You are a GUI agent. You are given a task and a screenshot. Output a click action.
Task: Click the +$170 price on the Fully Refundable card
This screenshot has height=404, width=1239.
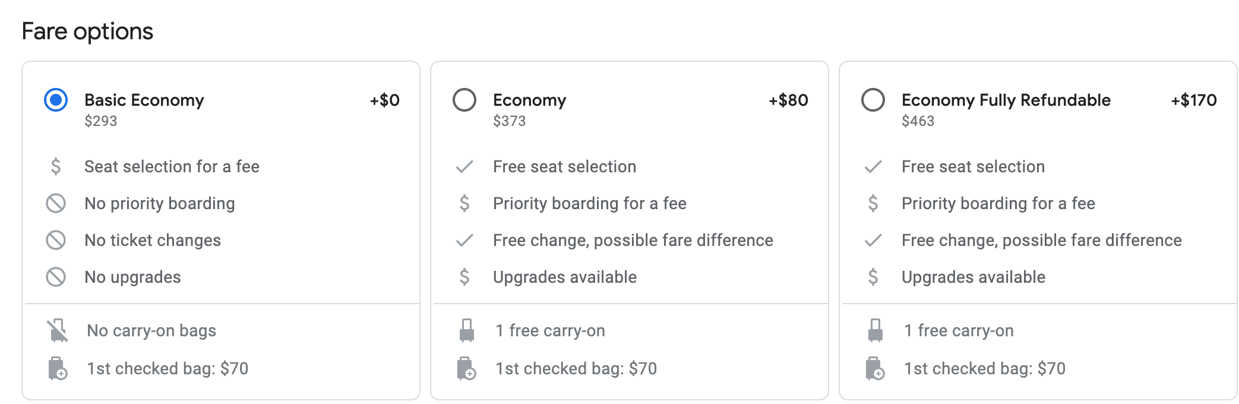point(1193,100)
